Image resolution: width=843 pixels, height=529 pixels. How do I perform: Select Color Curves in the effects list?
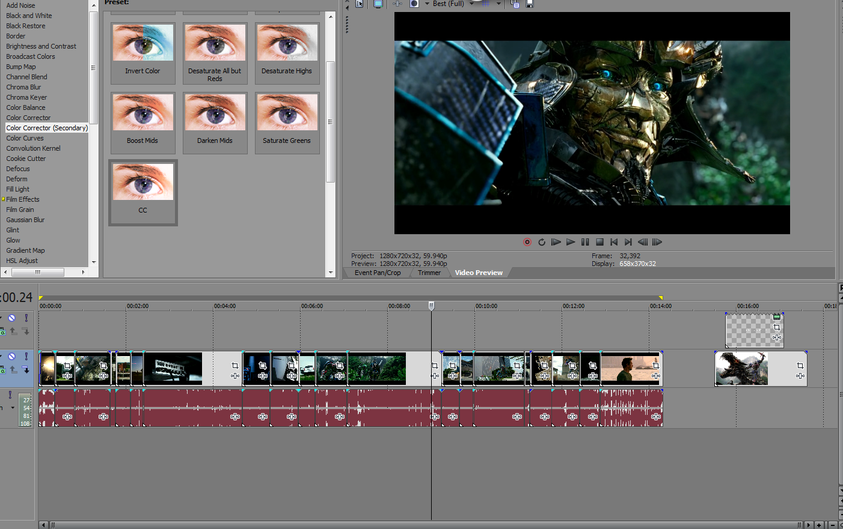coord(25,138)
